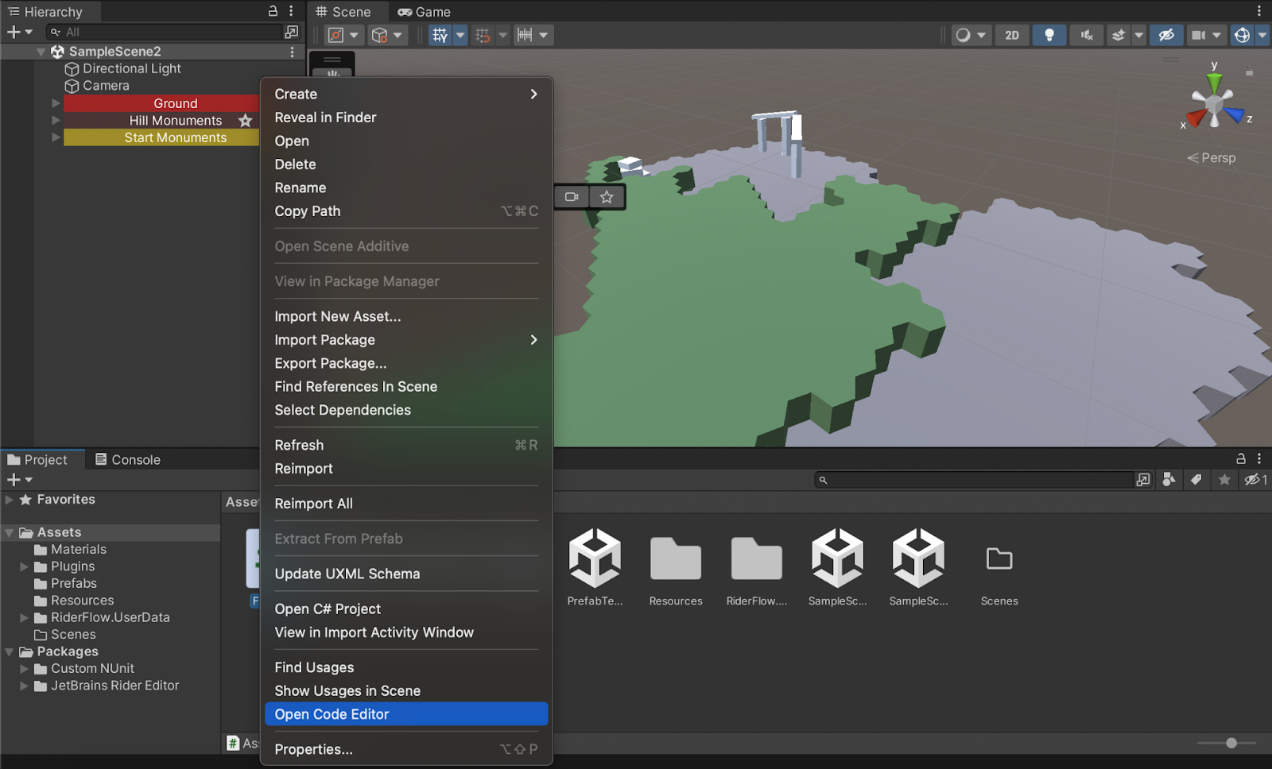
Task: Click the Search by Label tag icon
Action: pos(1196,480)
